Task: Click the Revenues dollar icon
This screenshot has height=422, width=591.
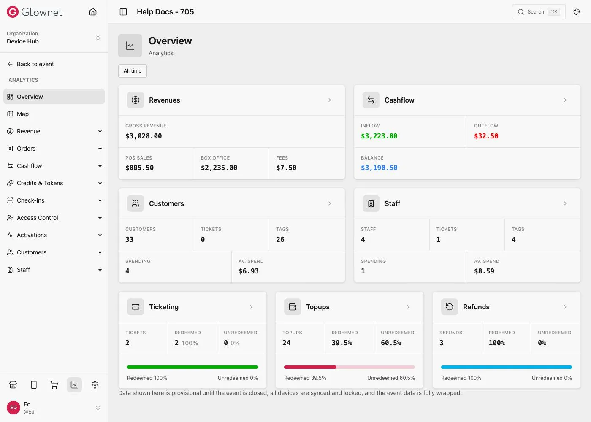Action: pyautogui.click(x=136, y=100)
